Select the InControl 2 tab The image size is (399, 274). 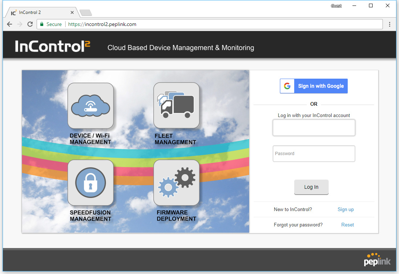[x=42, y=12]
